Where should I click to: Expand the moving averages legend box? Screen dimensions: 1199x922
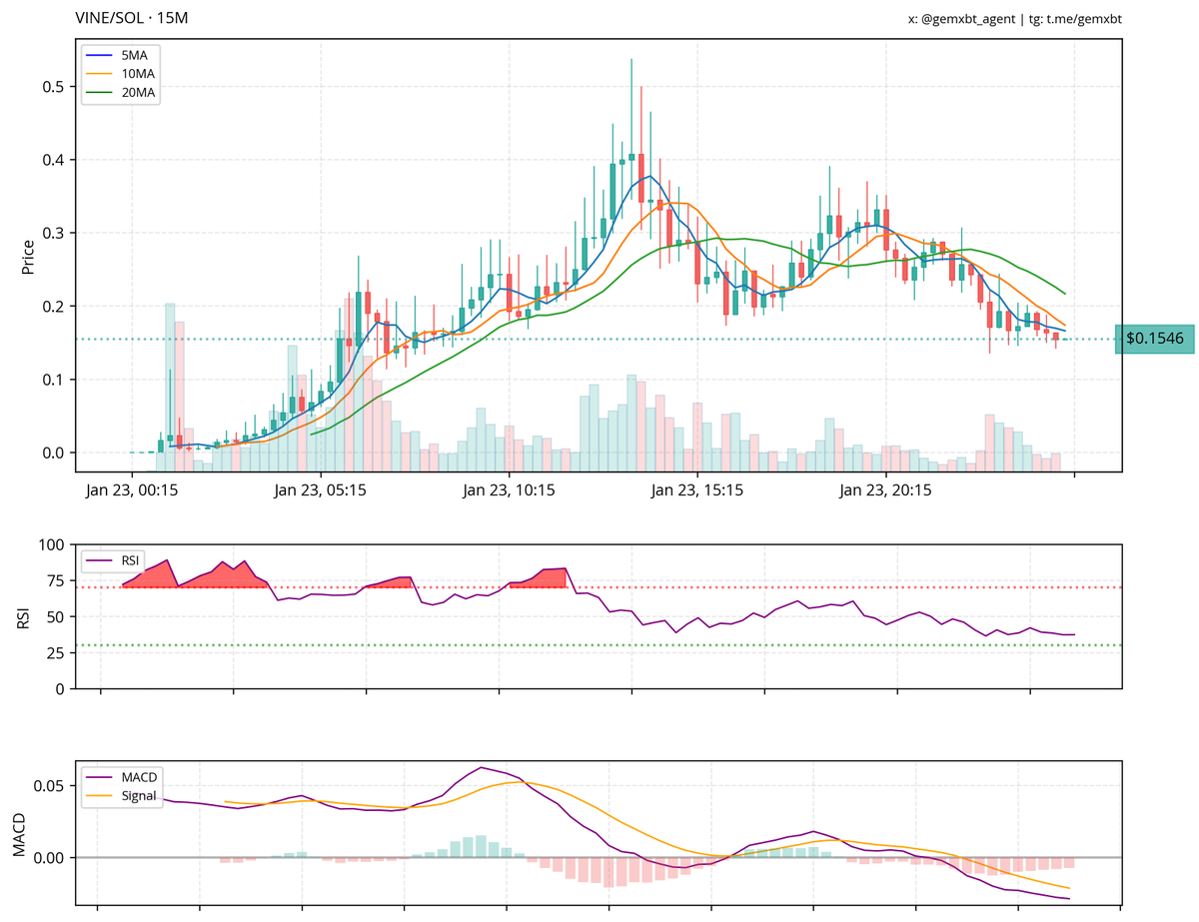coord(119,76)
